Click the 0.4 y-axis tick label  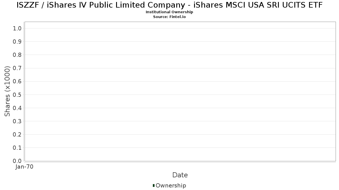tap(17, 108)
